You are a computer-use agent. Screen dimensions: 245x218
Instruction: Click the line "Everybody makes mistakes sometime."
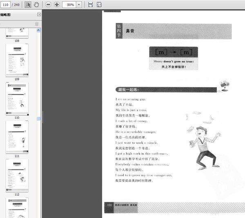[x=142, y=164]
